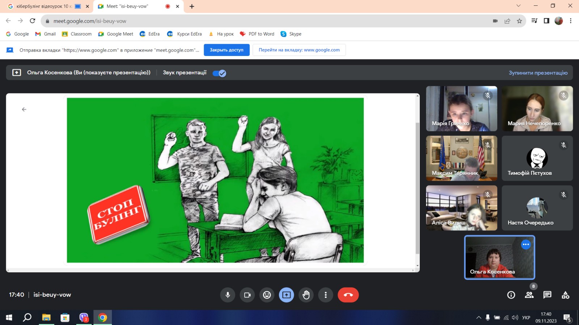Click the present screen button
This screenshot has width=579, height=325.
(x=286, y=295)
